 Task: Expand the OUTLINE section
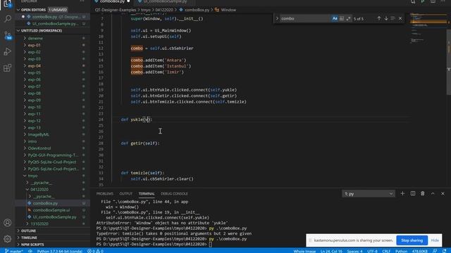coord(28,231)
